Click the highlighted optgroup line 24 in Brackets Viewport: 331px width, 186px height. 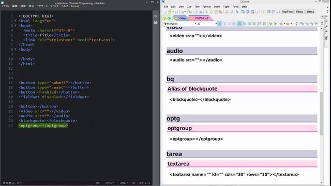(43, 126)
